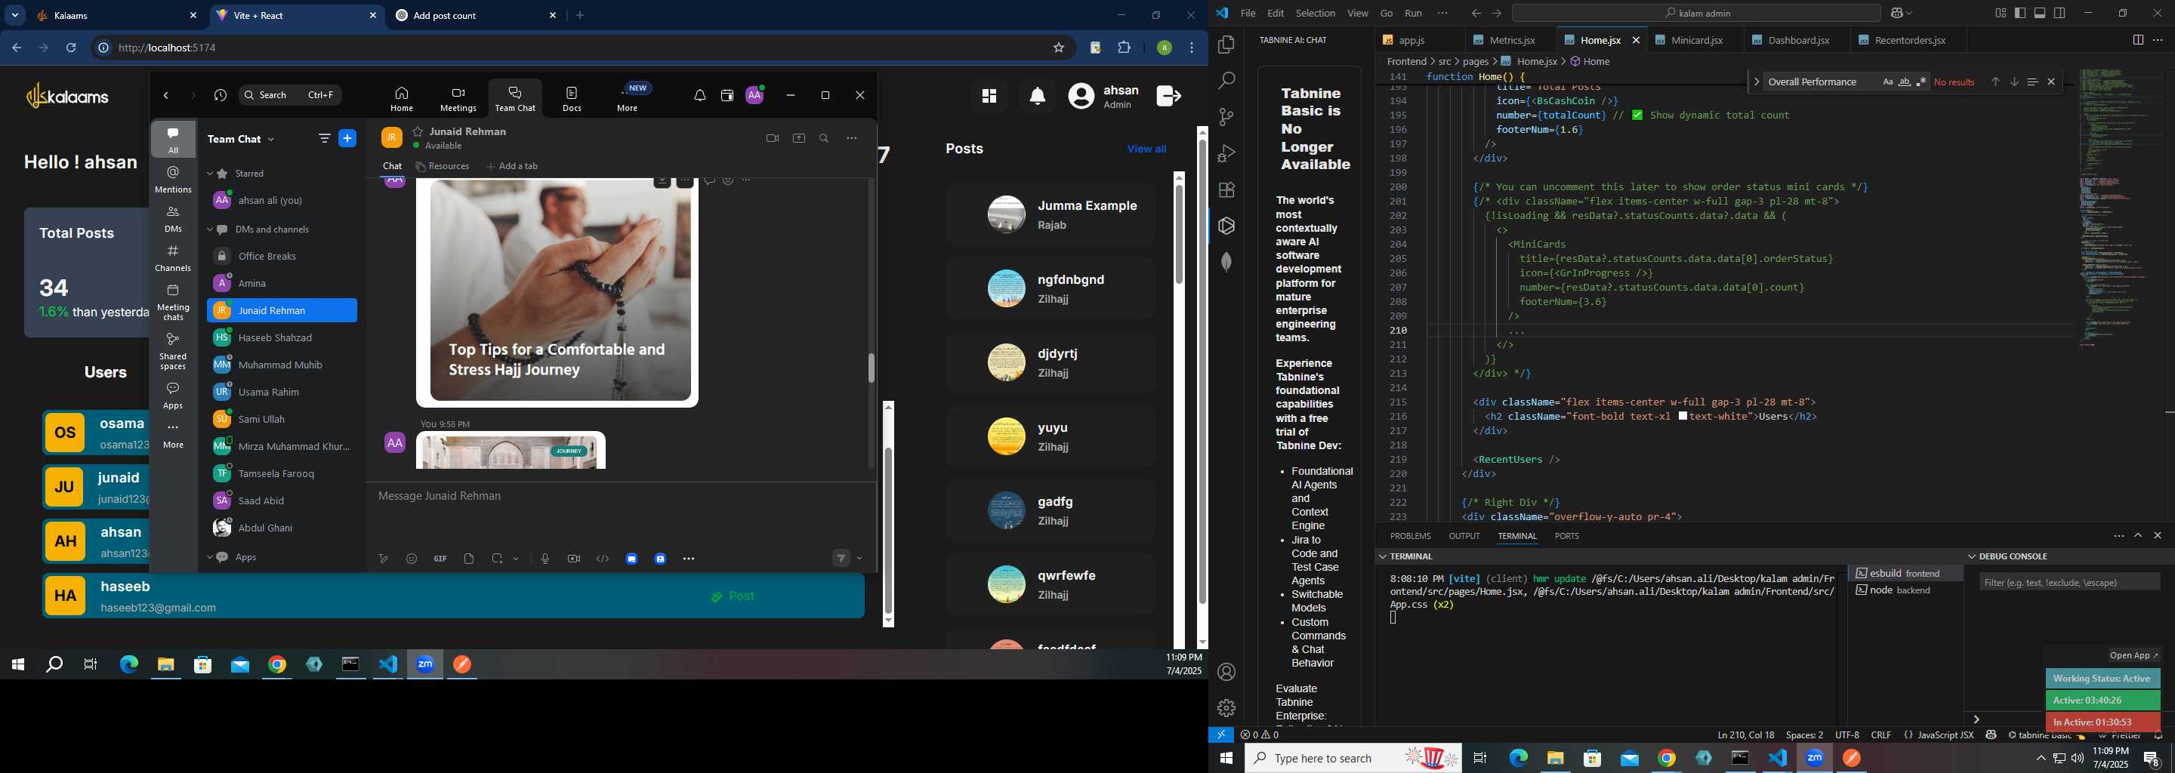Viewport: 2175px width, 773px height.
Task: Expand the Team Chat dropdown
Action: pos(271,139)
